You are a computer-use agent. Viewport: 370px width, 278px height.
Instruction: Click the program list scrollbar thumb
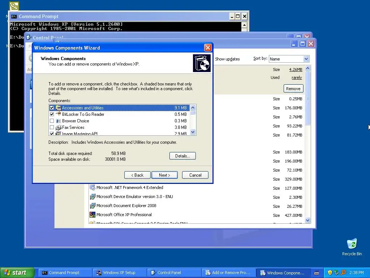(x=308, y=98)
